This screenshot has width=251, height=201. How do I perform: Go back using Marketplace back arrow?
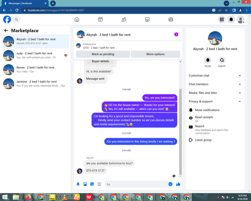[x=6, y=31]
